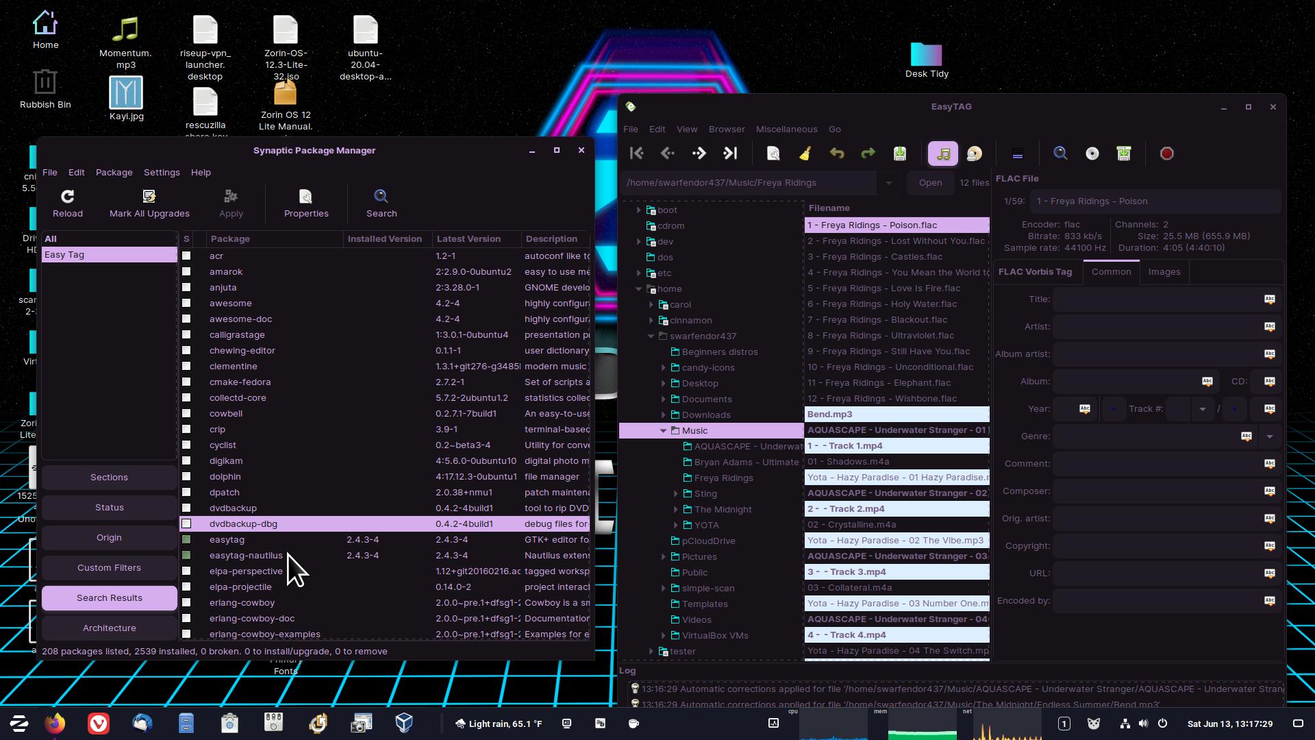Click the magnifier Find icon in EasyTAG toolbar
Viewport: 1315px width, 740px height.
pos(1060,153)
